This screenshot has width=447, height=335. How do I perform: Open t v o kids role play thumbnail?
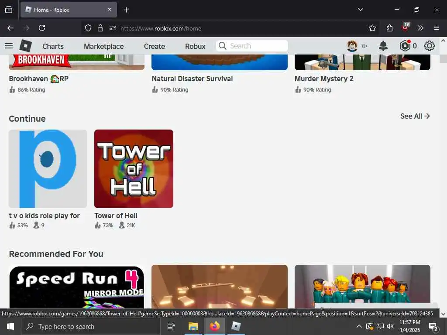coord(48,169)
